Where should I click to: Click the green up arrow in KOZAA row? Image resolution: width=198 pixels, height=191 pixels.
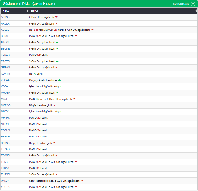point(59,80)
